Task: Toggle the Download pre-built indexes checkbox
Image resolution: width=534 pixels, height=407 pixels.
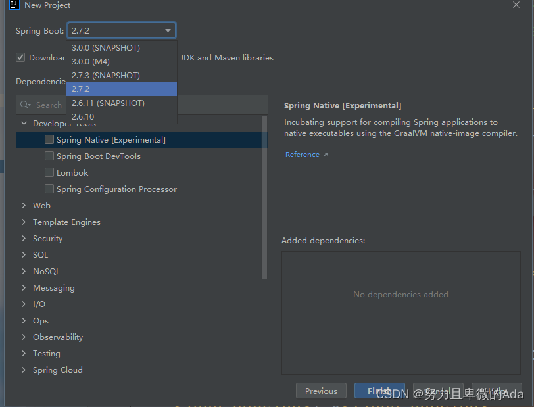Action: (20, 57)
